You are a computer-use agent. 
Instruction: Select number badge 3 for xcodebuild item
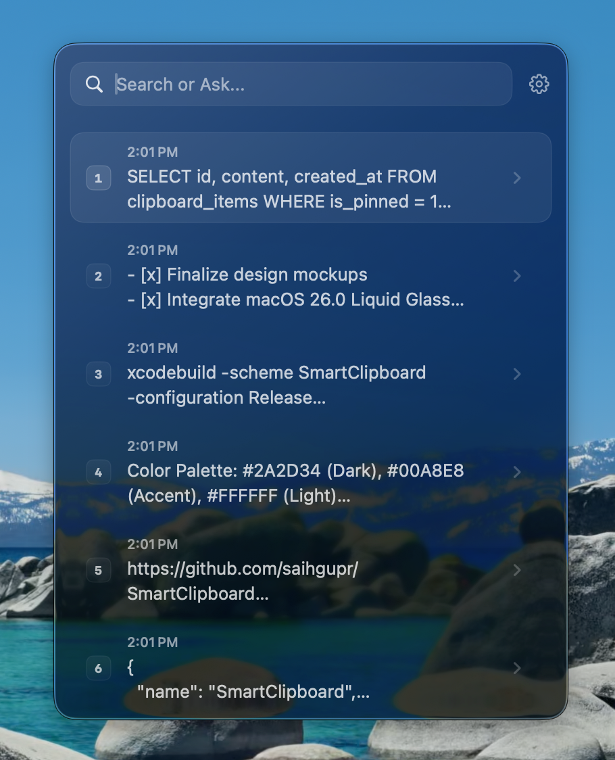tap(99, 374)
